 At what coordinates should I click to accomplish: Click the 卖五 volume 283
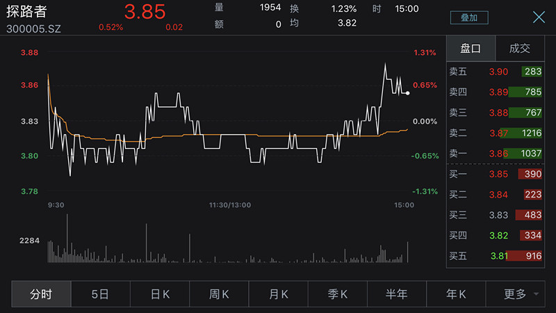(533, 72)
